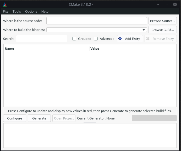181x151 pixels.
Task: Open the File menu
Action: coord(6,12)
